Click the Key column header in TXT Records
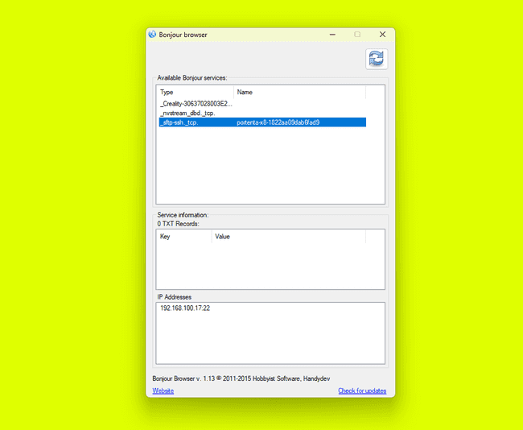This screenshot has height=430, width=523. point(183,237)
